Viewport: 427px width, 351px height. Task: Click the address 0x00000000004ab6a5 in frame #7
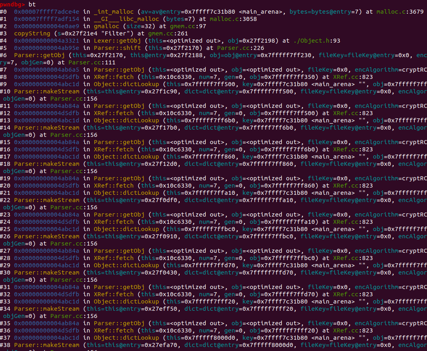[47, 70]
